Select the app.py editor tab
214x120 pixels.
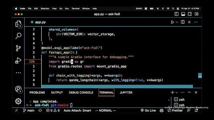click(x=38, y=22)
